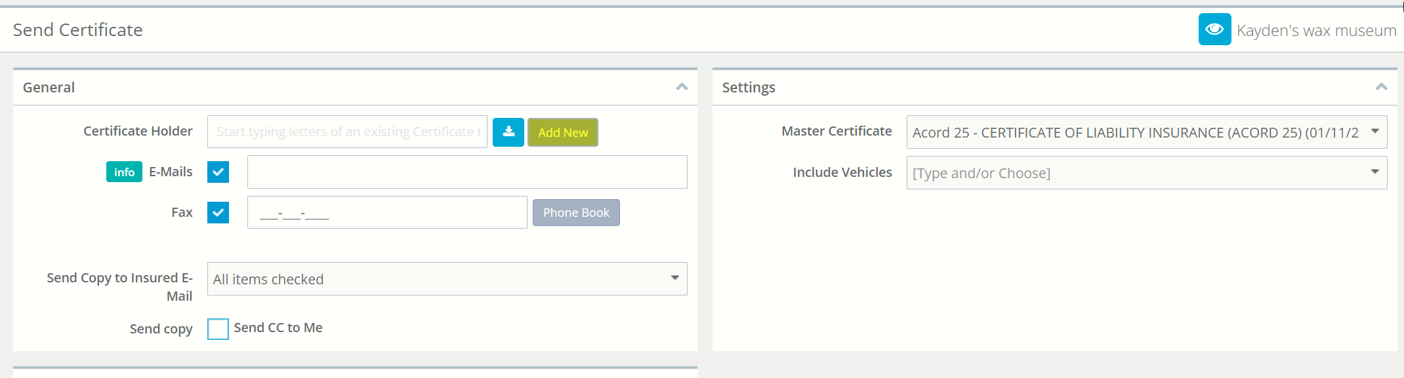Click the Settings panel header title

pos(749,87)
